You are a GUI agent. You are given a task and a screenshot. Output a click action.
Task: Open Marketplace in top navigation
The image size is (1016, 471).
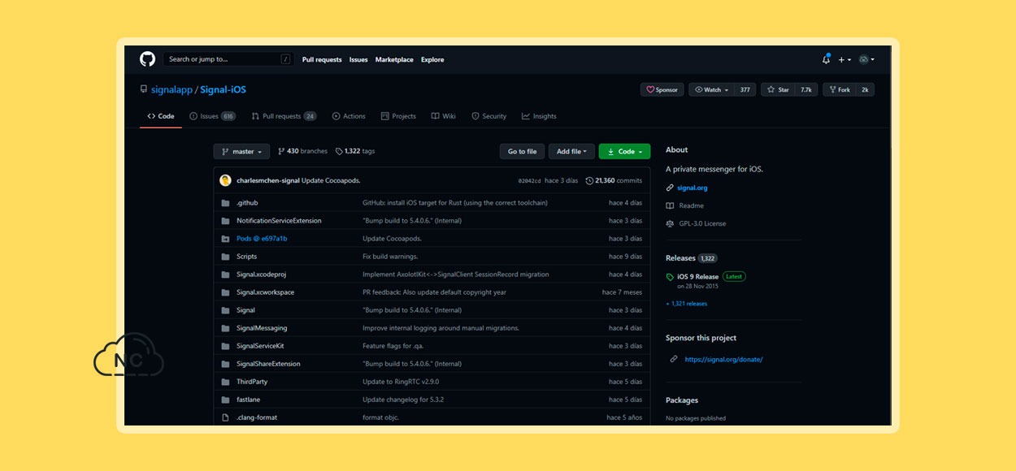[394, 59]
